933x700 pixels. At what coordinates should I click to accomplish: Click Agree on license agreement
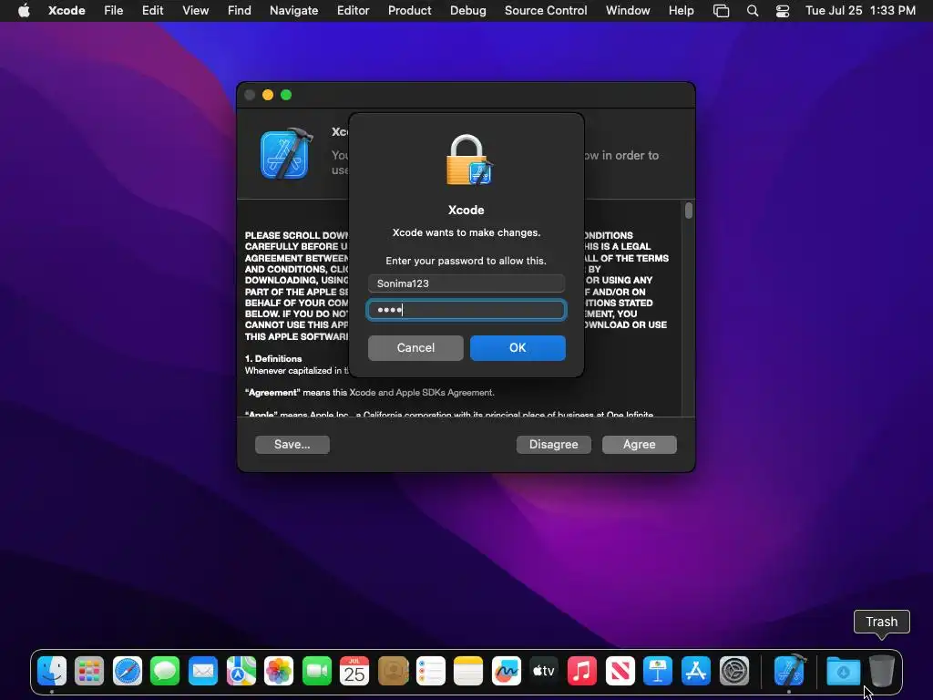[x=639, y=445]
